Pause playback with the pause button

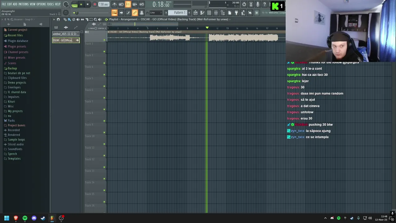(x=81, y=4)
